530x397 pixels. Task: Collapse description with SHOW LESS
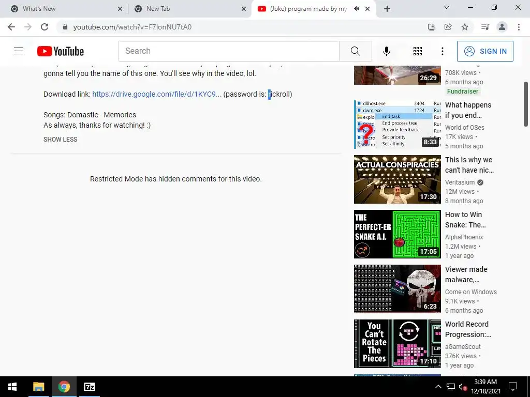click(60, 140)
